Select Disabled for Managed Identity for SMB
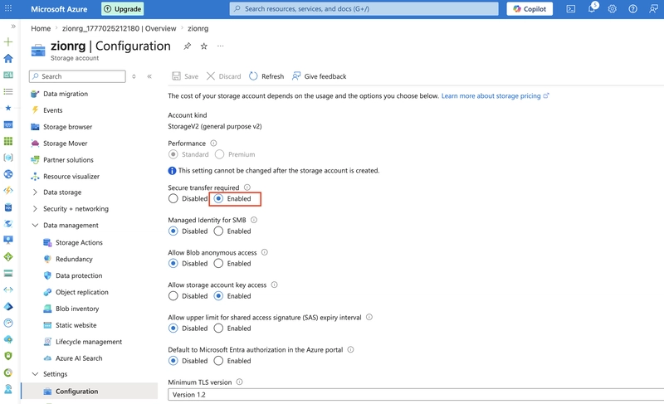 pos(173,231)
